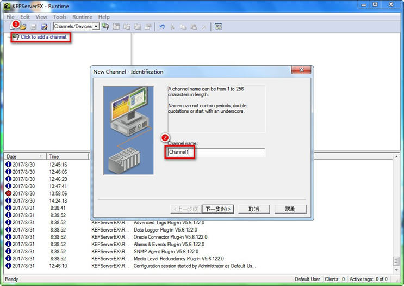Click the Date column header
Image resolution: width=404 pixels, height=286 pixels.
coord(25,156)
